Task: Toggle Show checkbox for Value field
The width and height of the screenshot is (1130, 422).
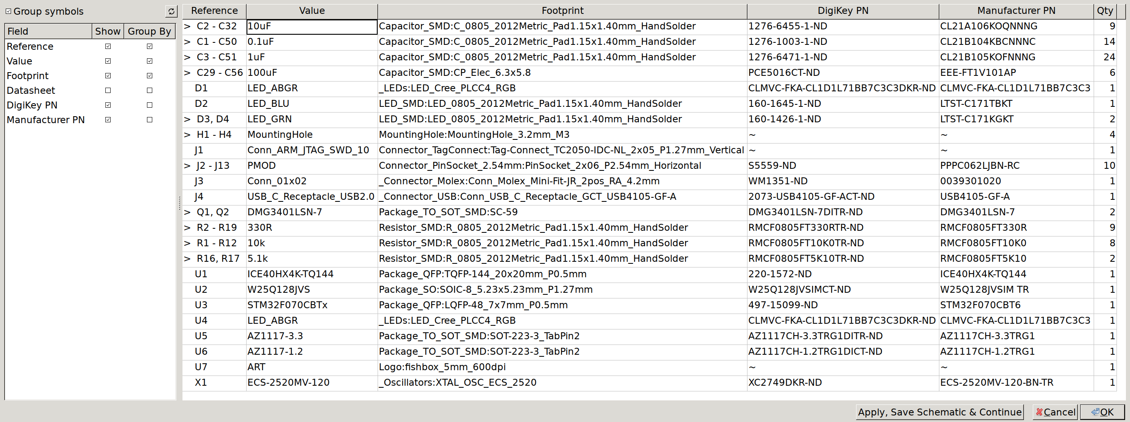Action: pos(108,61)
